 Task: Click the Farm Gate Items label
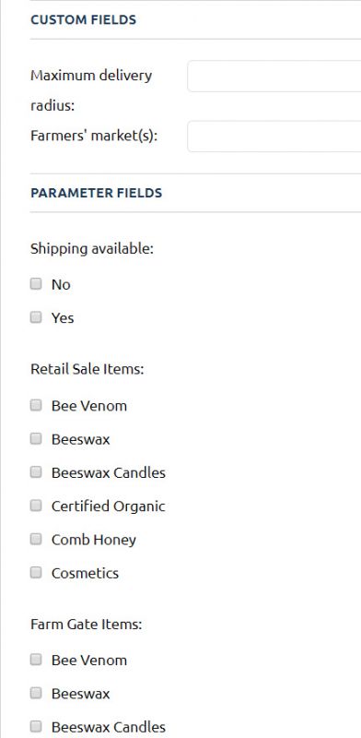coord(86,625)
